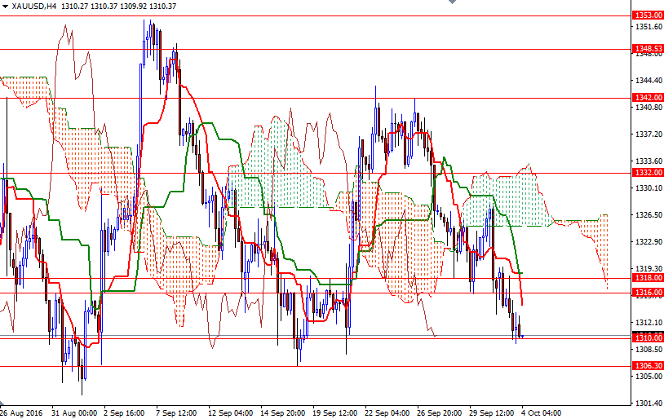Click the 1305.00 price scale value
664x419 pixels.
tap(649, 377)
